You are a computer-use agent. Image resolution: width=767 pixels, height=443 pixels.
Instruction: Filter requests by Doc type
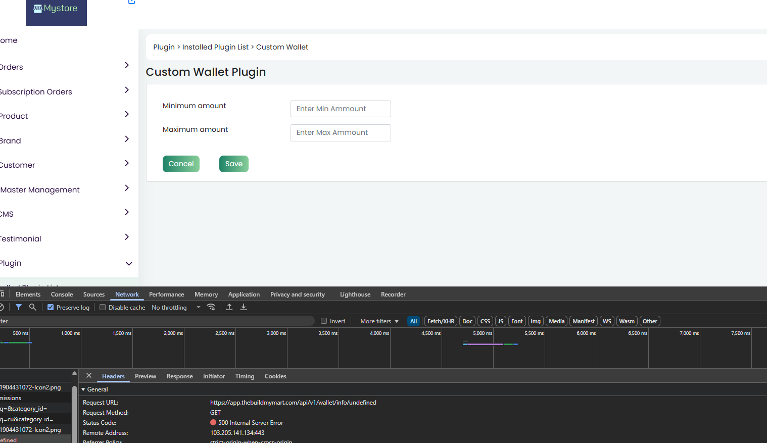(x=467, y=321)
